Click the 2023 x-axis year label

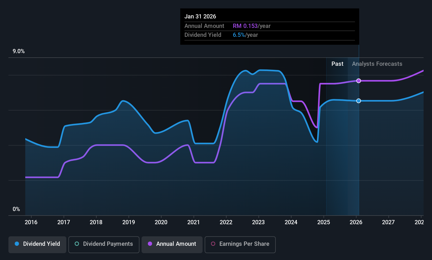[x=258, y=222]
